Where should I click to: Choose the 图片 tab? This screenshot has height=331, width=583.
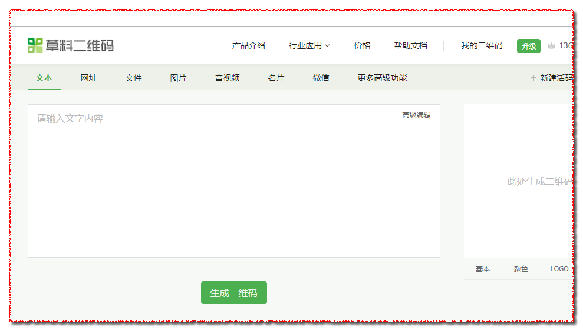tap(178, 78)
